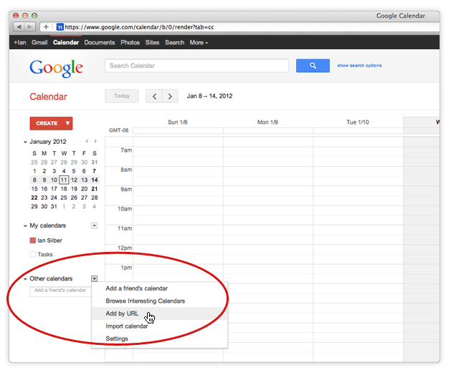The image size is (451, 375).
Task: Click the Calendar tab in top bar
Action: tap(66, 42)
